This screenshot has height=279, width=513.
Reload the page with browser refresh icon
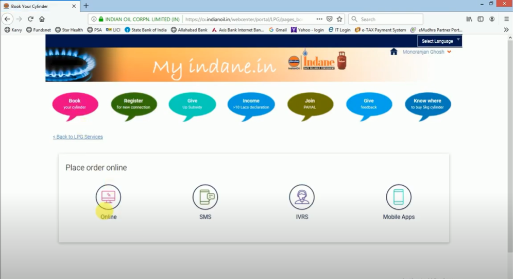click(x=30, y=19)
